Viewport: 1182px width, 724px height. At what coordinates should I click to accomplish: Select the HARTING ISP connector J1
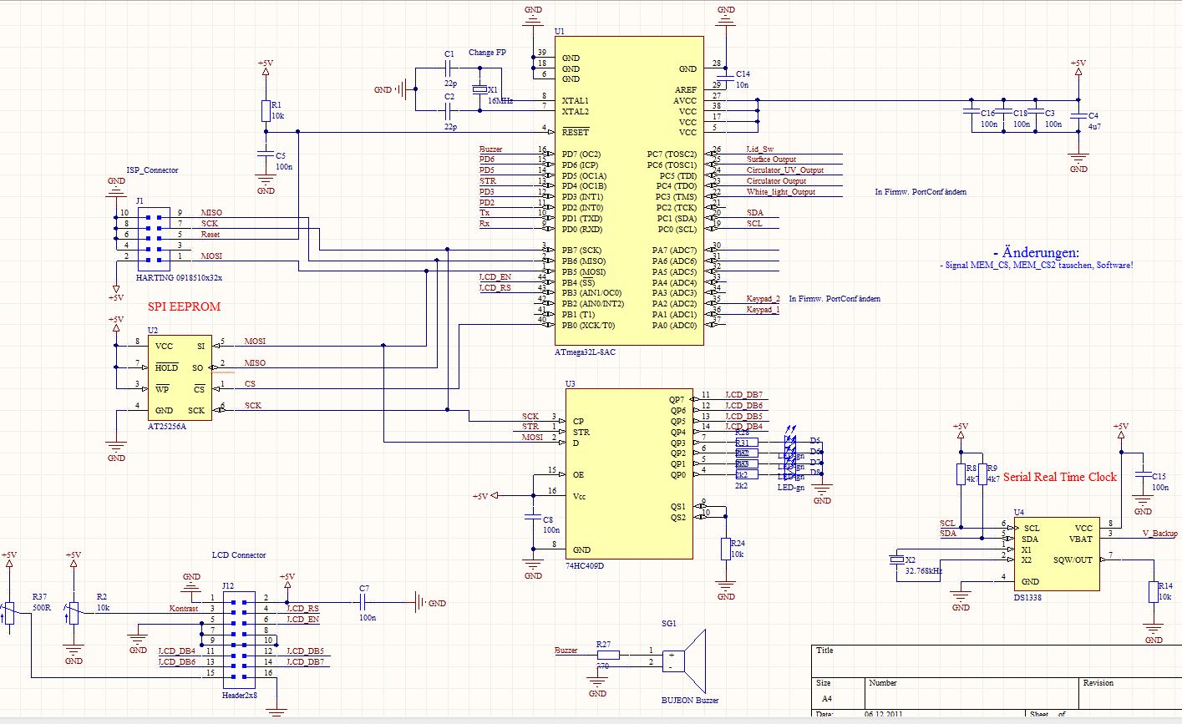153,238
